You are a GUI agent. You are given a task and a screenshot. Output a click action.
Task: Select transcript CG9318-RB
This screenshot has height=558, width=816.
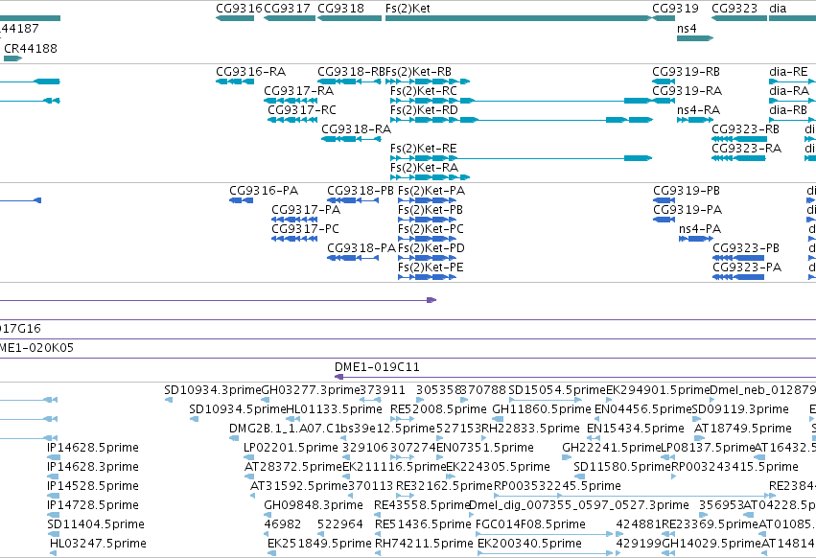click(351, 72)
